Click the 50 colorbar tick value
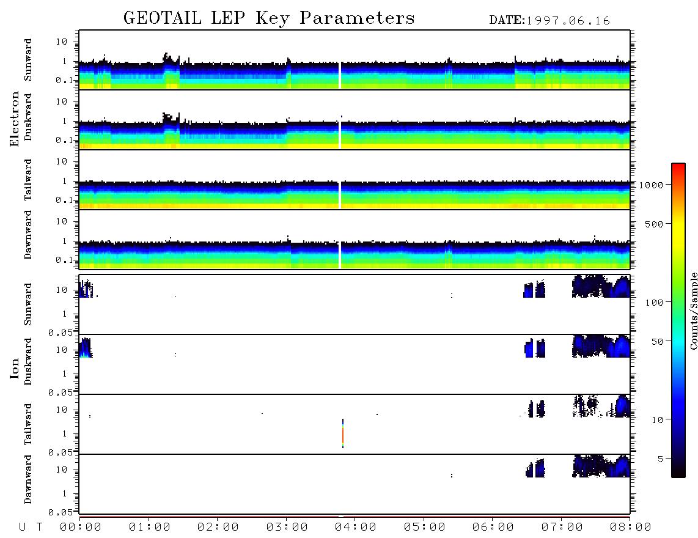Screen dimensions: 698x538 click(x=657, y=342)
